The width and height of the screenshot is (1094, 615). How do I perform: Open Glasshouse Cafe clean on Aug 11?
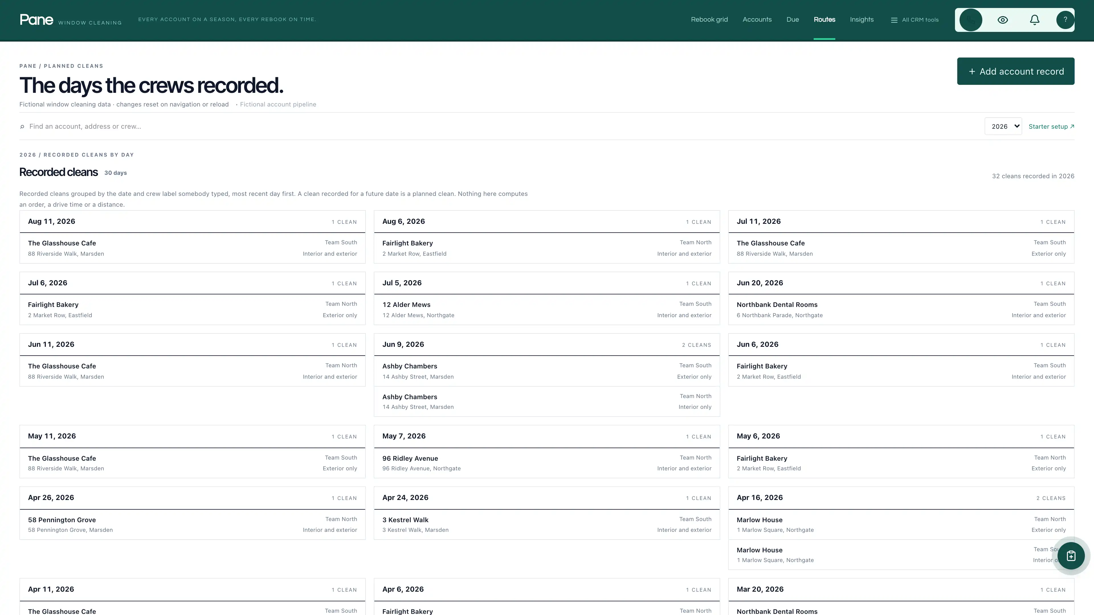point(192,248)
